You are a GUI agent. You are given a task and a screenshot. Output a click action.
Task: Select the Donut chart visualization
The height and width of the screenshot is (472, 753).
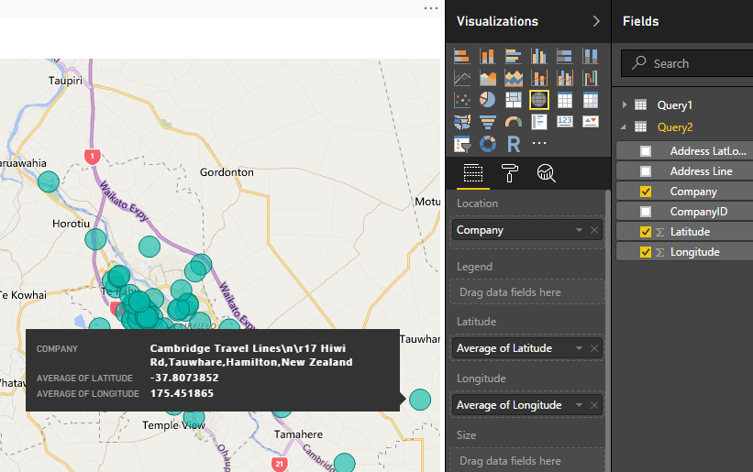(487, 144)
